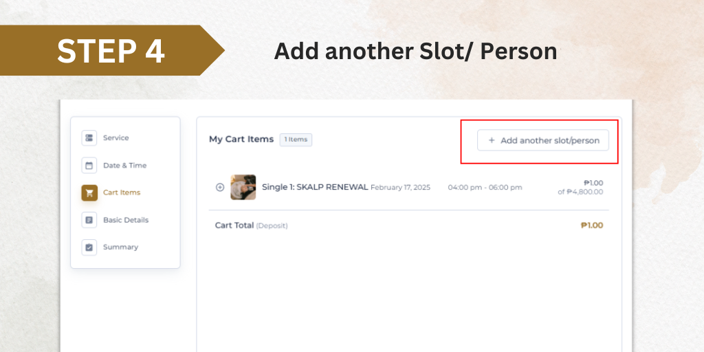Click the ₱1.00 Cart Total amount

pos(592,225)
